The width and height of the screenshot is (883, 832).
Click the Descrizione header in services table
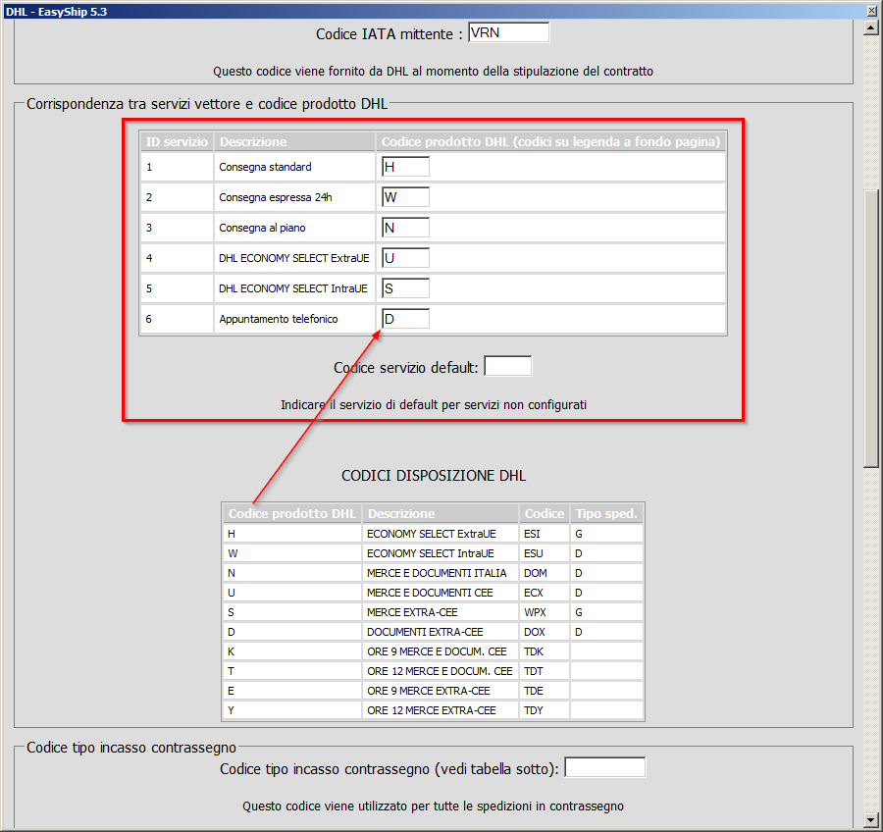tap(294, 141)
